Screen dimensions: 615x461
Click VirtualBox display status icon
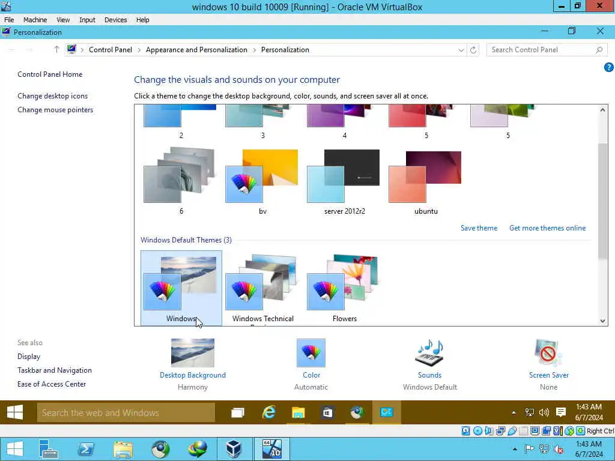(x=535, y=431)
